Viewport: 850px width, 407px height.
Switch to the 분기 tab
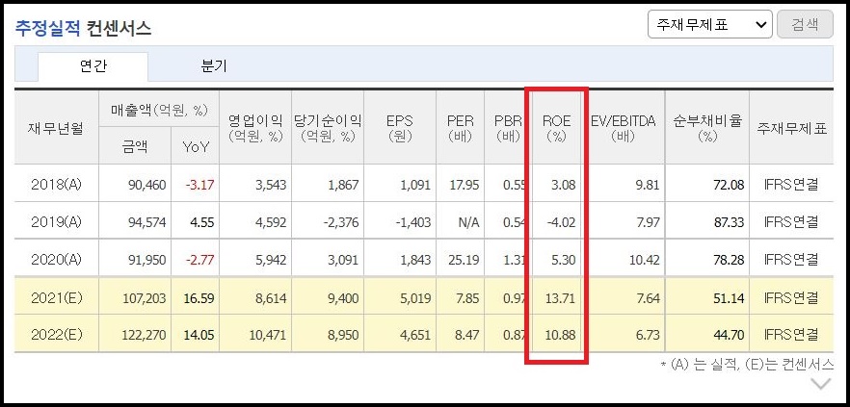click(214, 66)
